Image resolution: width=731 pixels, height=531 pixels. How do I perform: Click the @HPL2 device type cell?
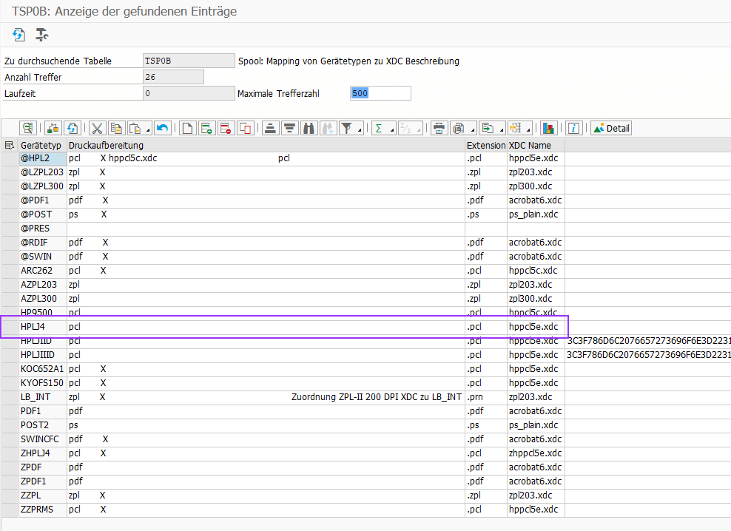(x=43, y=158)
